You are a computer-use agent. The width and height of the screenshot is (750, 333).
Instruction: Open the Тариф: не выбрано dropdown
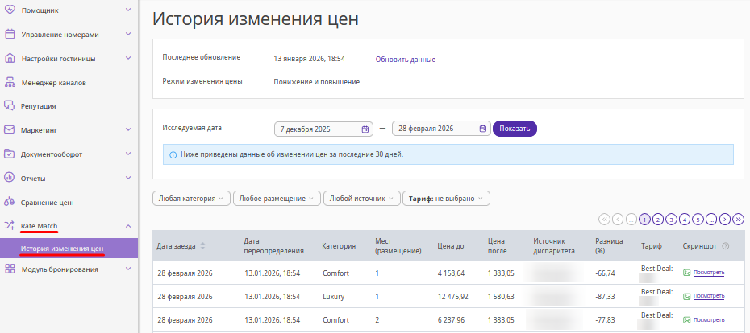pos(446,198)
